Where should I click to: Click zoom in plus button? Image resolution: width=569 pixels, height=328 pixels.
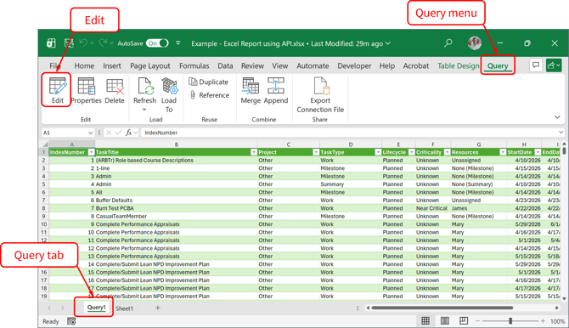click(543, 321)
